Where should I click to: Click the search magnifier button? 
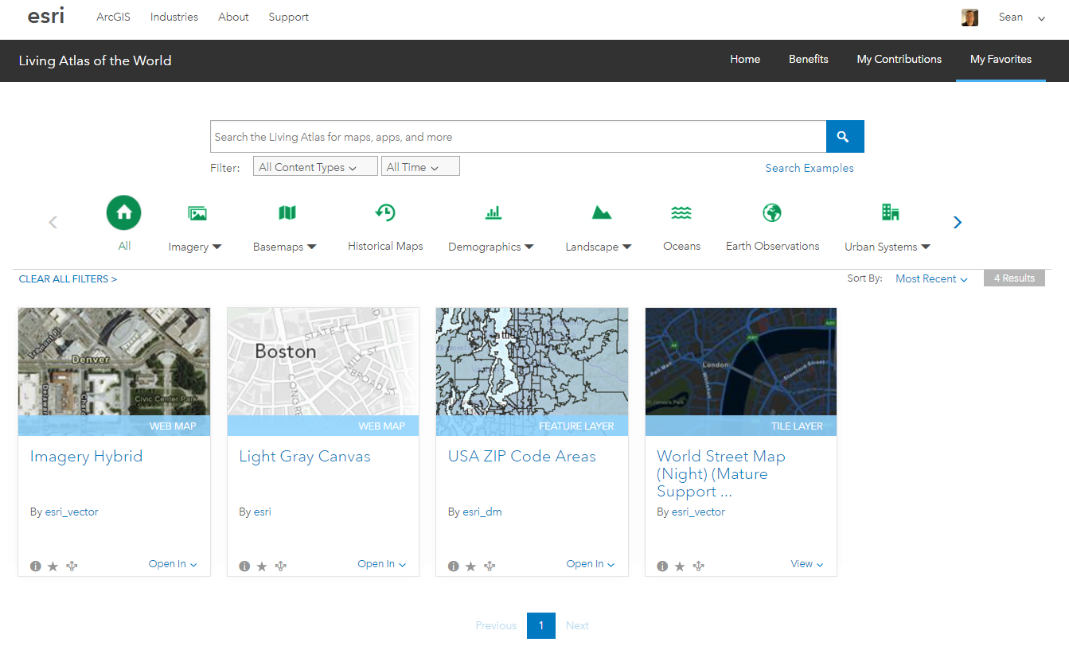click(x=845, y=137)
